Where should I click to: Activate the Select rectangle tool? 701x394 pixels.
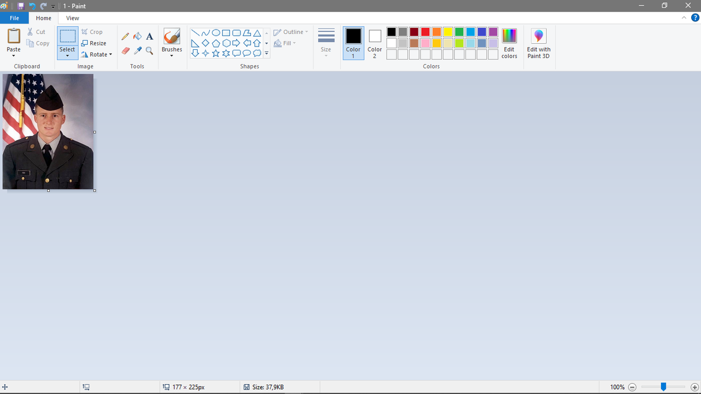point(67,37)
